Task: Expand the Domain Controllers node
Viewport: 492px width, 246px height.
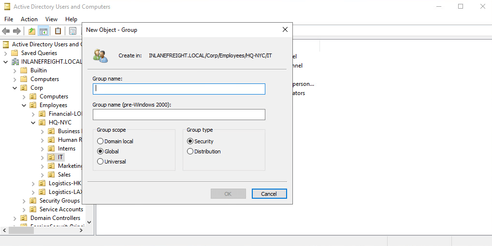Action: [15, 218]
